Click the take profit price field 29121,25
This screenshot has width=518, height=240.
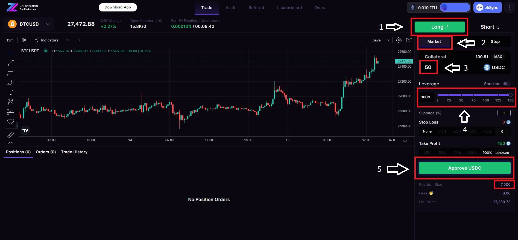tap(502, 153)
